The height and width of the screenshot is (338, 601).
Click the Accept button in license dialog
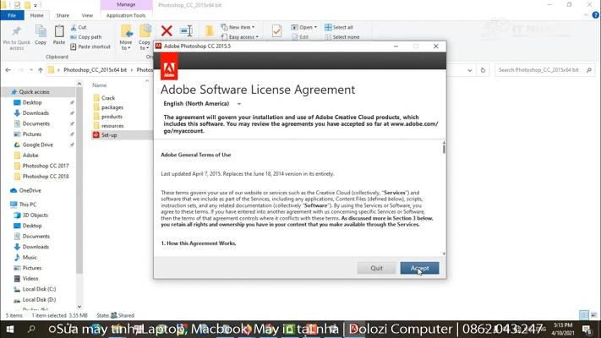click(419, 268)
